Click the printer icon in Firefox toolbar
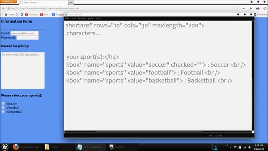Screen dimensions: 268x151 tap(258, 8)
